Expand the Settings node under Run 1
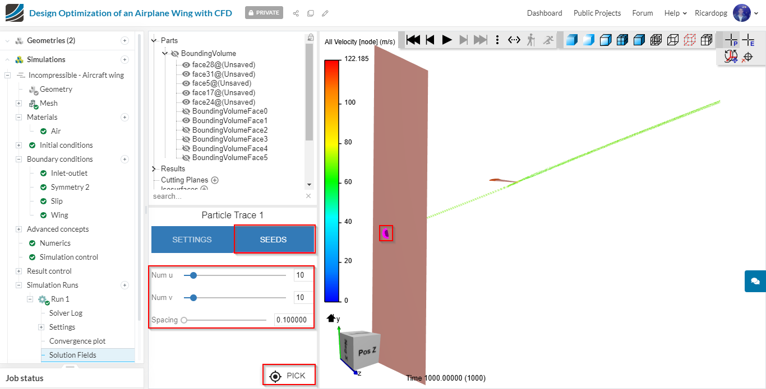Viewport: 766px width, 389px height. coord(41,327)
